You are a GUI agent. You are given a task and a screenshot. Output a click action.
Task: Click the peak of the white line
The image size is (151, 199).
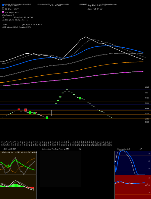(x=86, y=37)
